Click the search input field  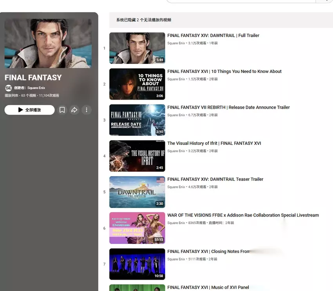coord(241,1)
